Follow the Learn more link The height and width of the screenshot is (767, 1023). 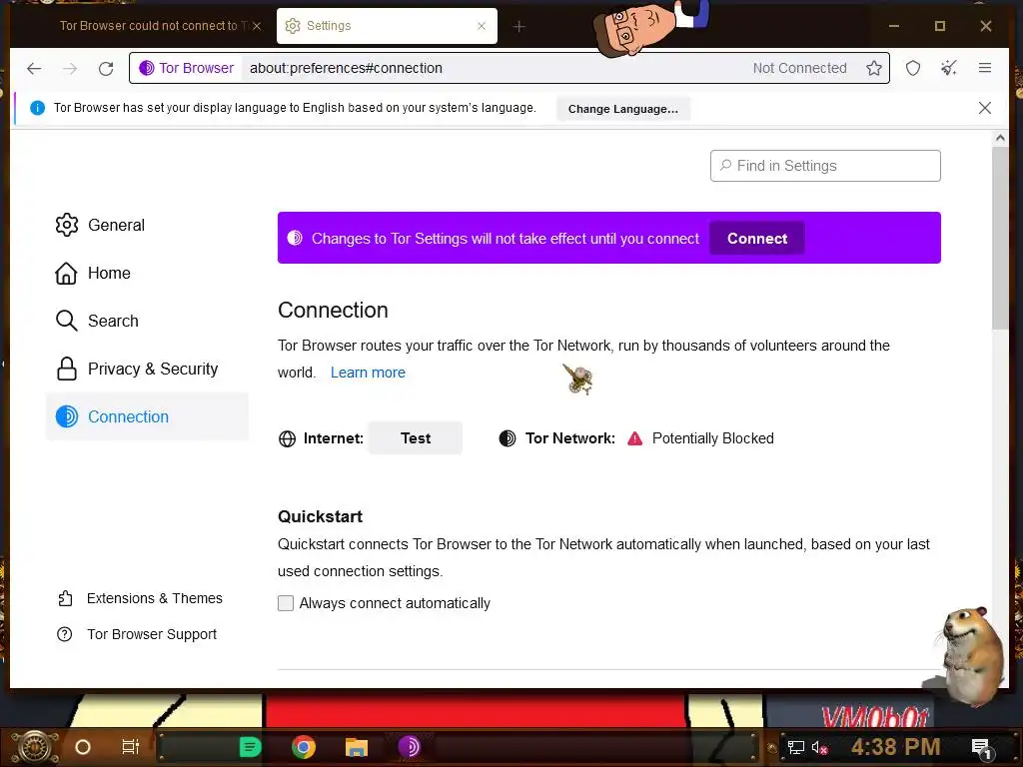368,373
